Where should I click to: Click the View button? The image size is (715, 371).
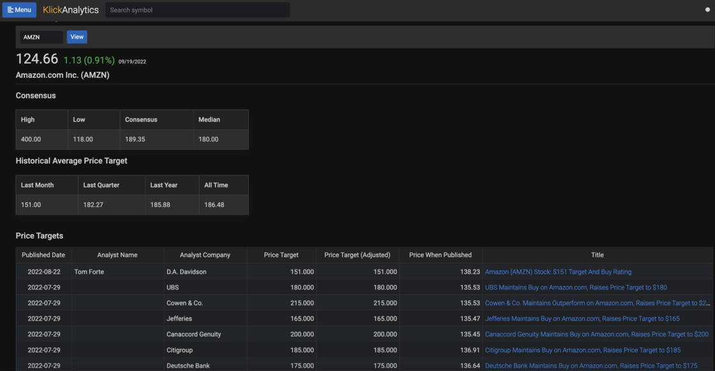point(77,37)
